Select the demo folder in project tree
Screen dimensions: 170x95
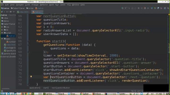(5, 21)
